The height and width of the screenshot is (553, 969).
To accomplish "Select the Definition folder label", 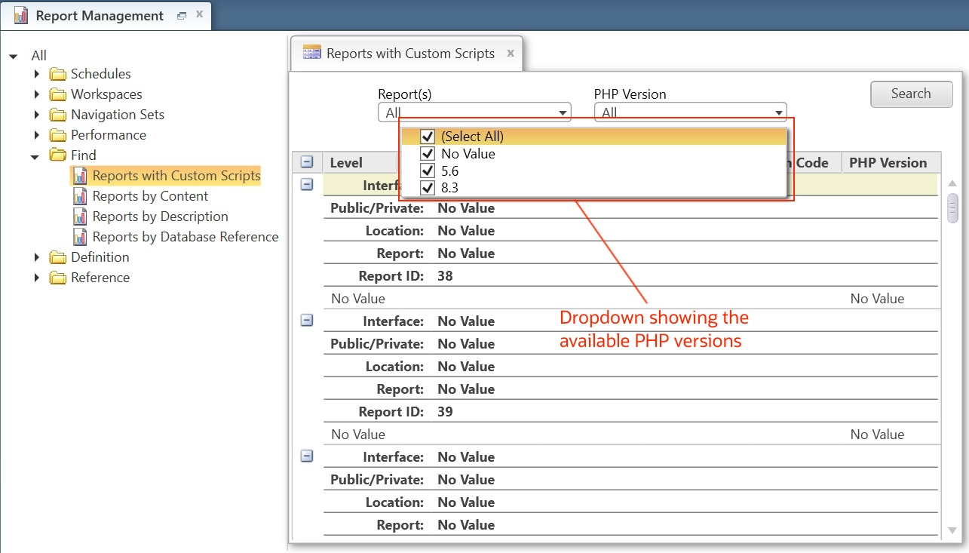I will click(x=100, y=257).
